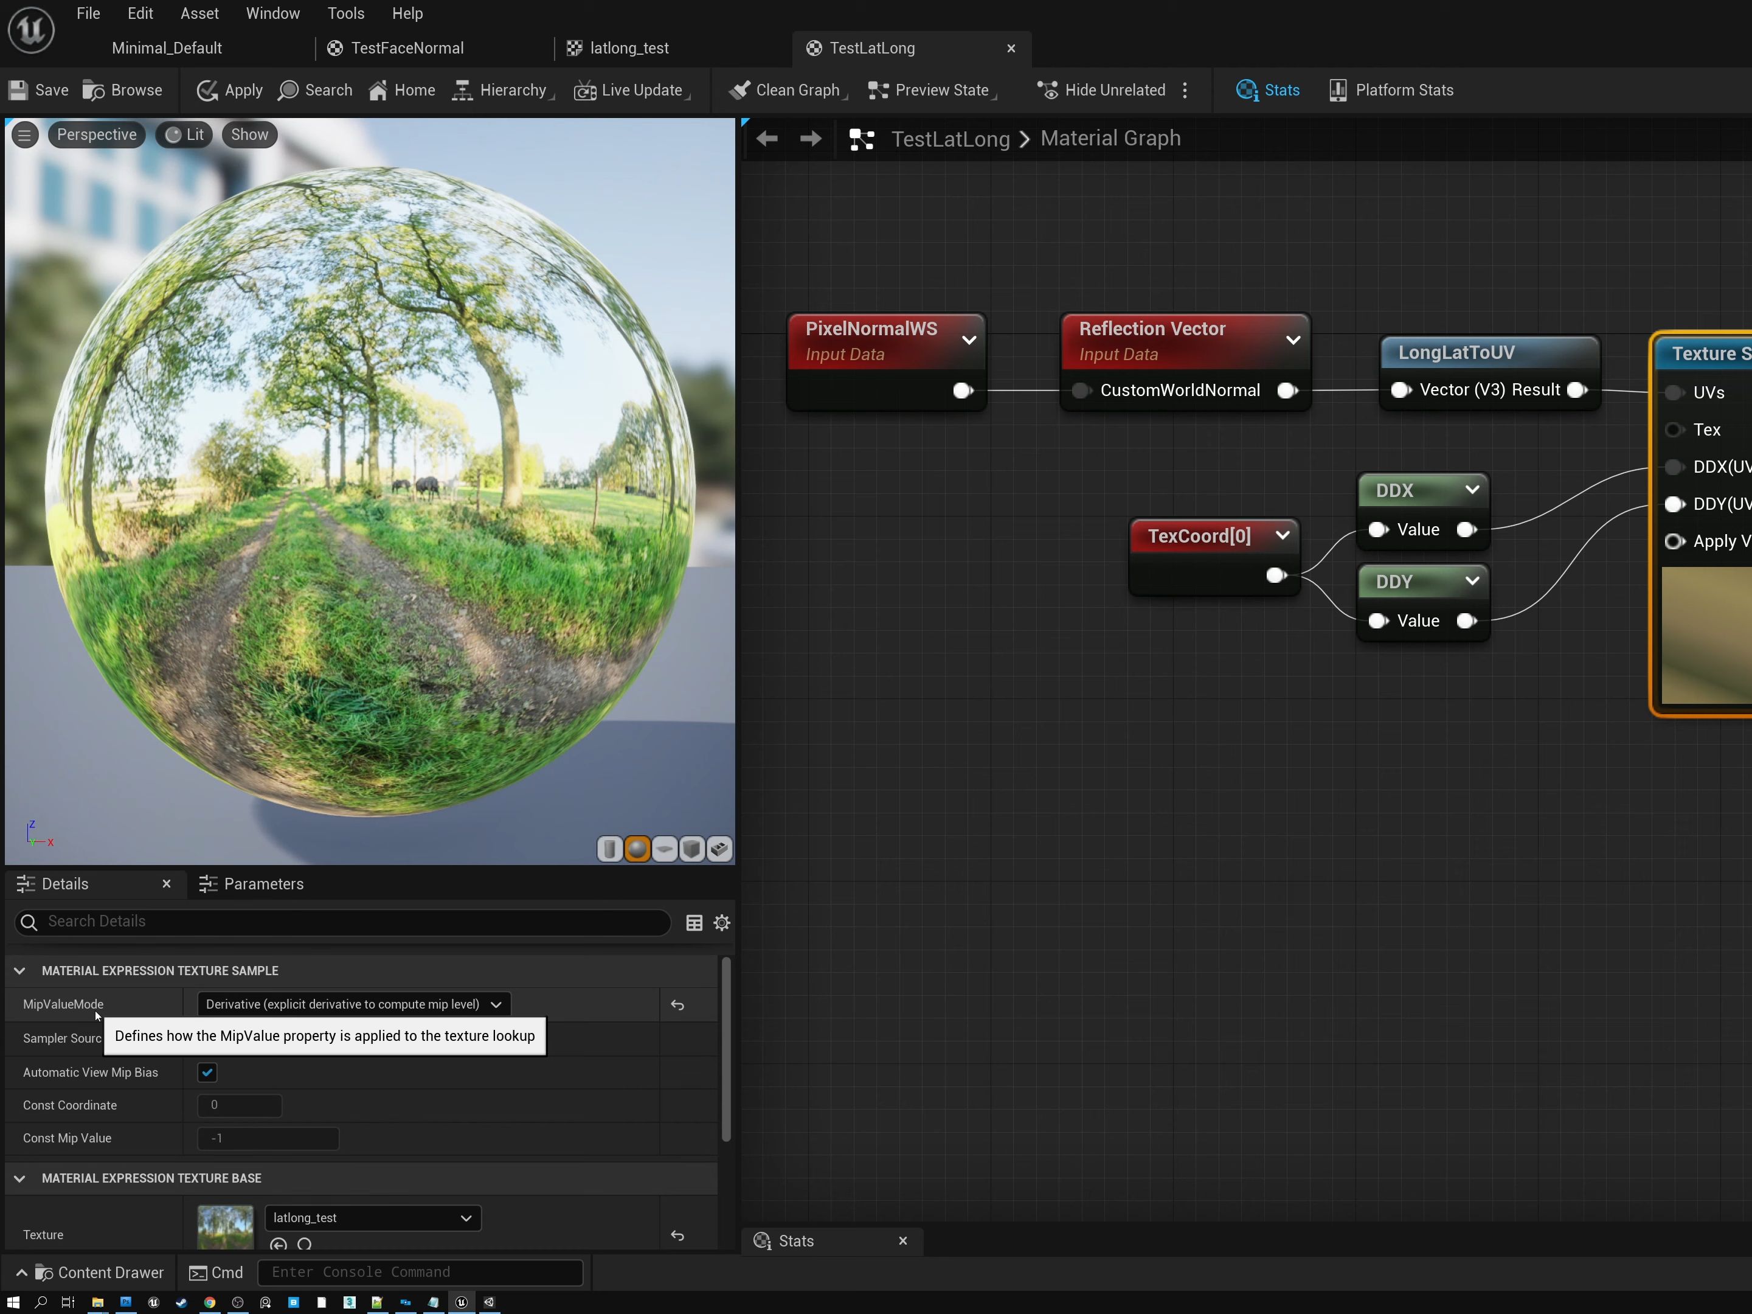1752x1314 pixels.
Task: Click the Home toolbar icon
Action: coord(401,91)
